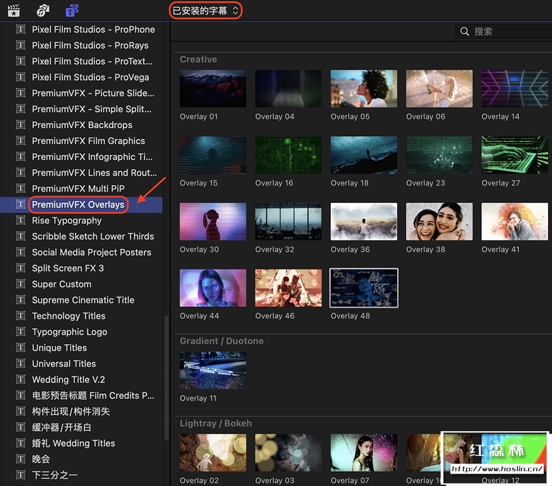Image resolution: width=552 pixels, height=486 pixels.
Task: Select the Overlay 14 thumbnail
Action: [515, 88]
